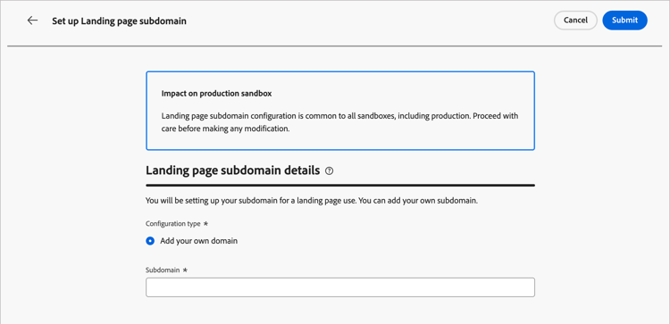Image resolution: width=670 pixels, height=324 pixels.
Task: Select the Add your own domain radio button
Action: click(x=150, y=241)
